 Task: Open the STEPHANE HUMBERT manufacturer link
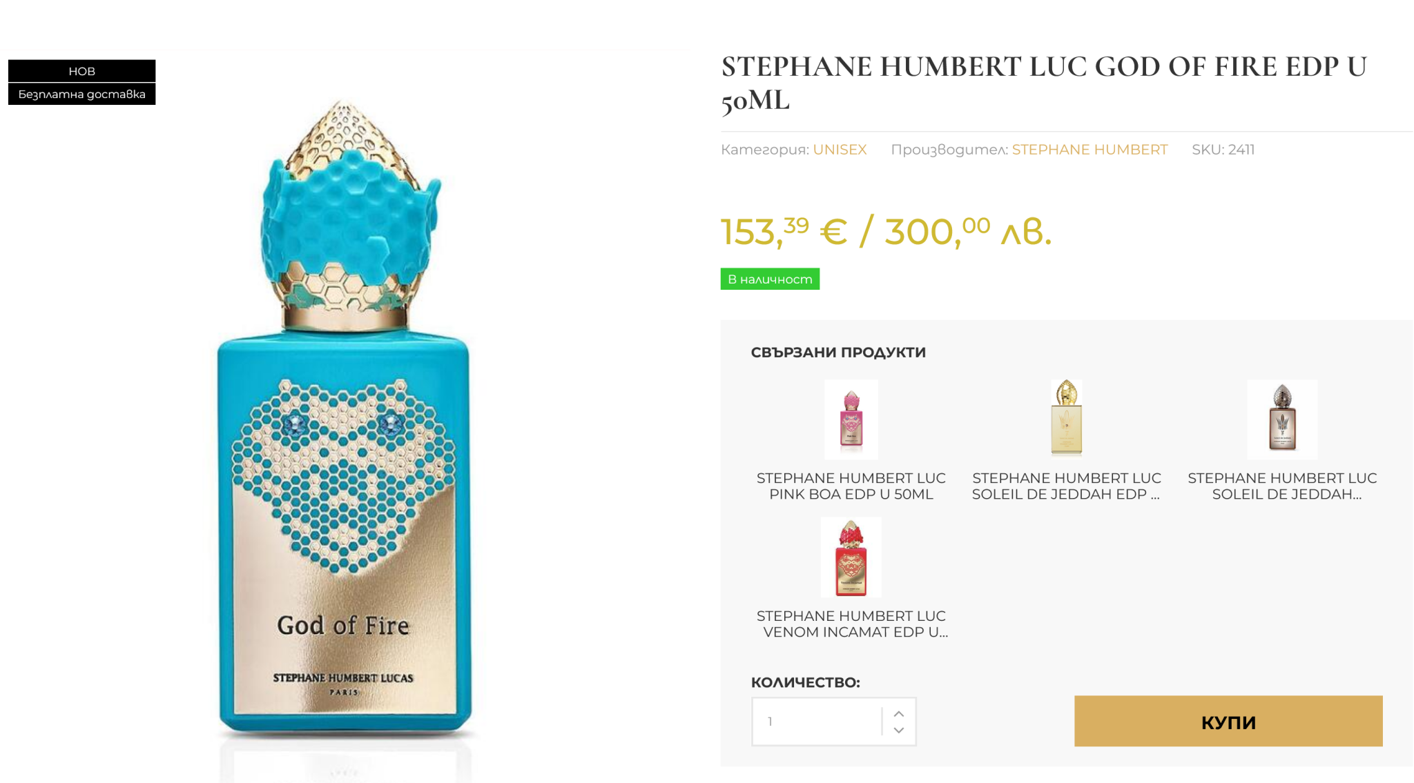coord(1089,150)
